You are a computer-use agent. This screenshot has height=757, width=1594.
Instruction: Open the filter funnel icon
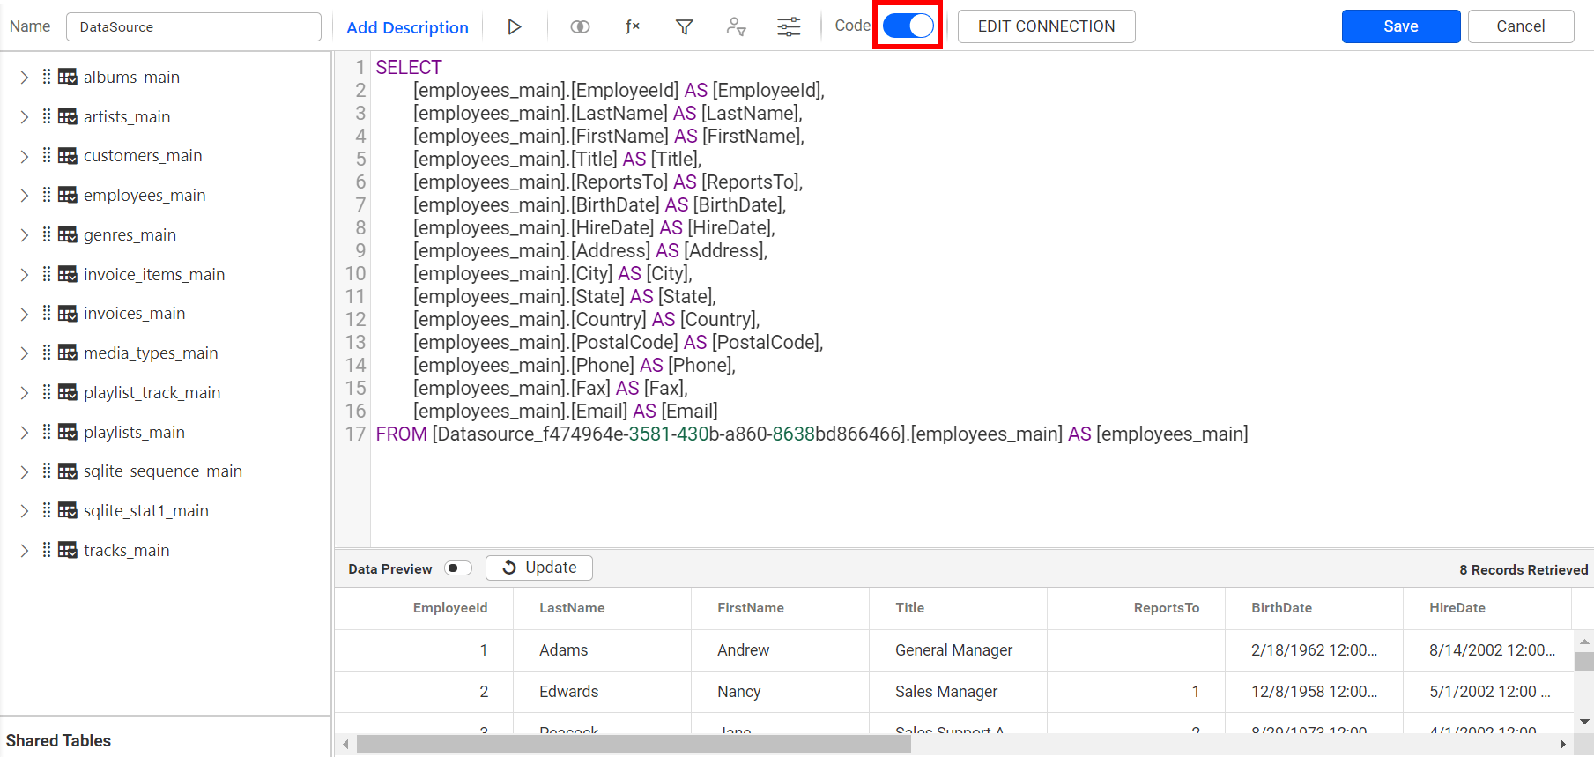click(684, 27)
